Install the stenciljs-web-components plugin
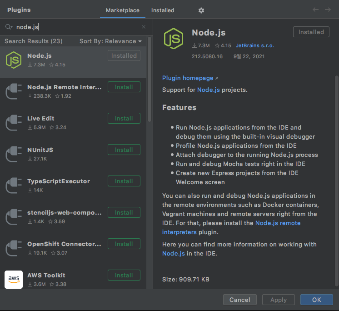Screen dimensions: 339x311 point(124,212)
